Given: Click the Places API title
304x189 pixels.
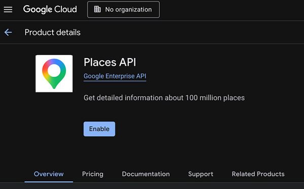Looking at the screenshot, I should point(110,62).
